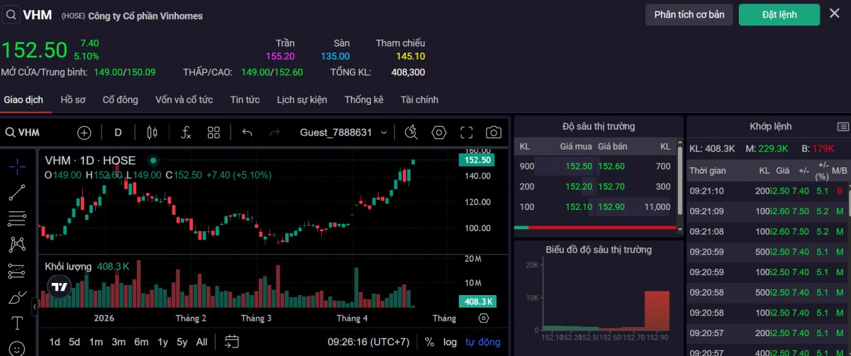Collapse the drawing toolbar with side arrow
Screen dimensions: 851x356
pos(35,306)
